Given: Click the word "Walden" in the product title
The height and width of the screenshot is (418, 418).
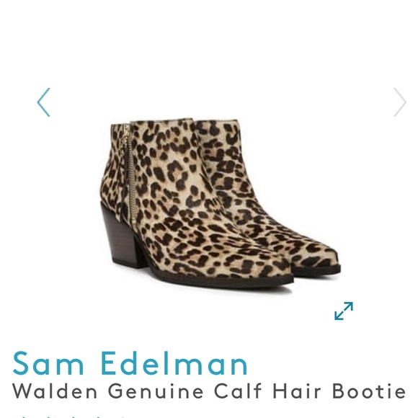Looking at the screenshot, I should point(55,391).
